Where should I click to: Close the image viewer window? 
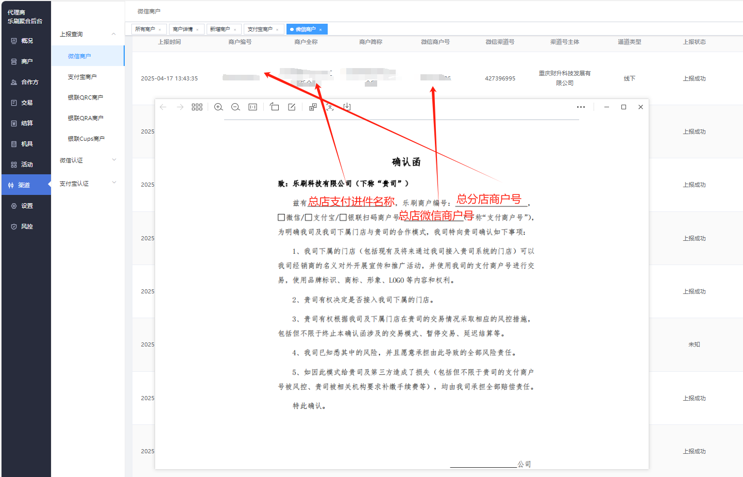[640, 107]
